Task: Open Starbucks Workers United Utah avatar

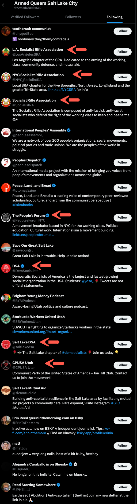Action: pos(6,319)
